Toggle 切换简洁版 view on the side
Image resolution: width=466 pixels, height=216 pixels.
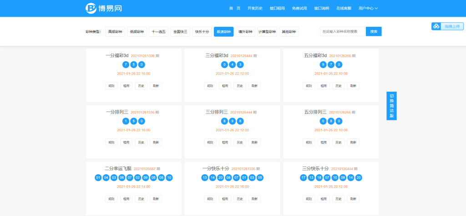point(391,106)
